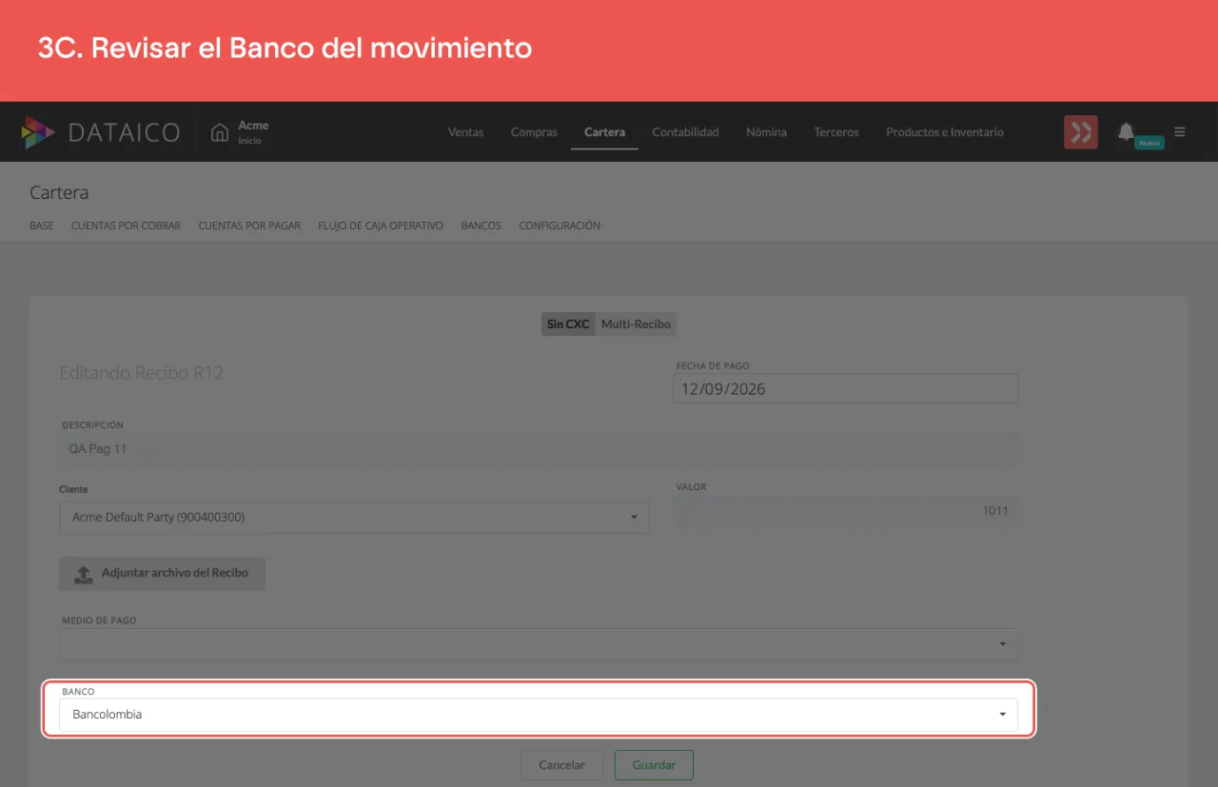Viewport: 1218px width, 787px height.
Task: Open the Compras menu
Action: [534, 132]
